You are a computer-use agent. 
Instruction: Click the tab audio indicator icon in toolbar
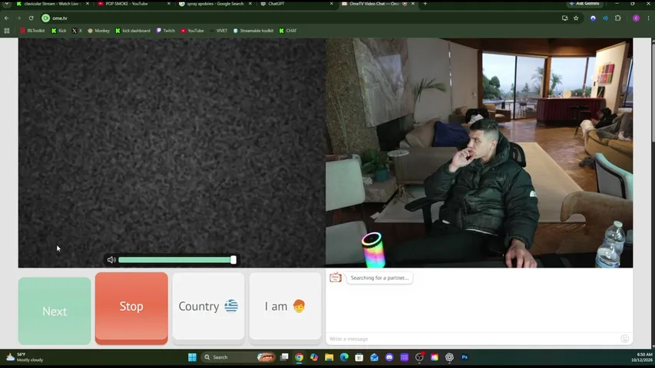[x=605, y=18]
